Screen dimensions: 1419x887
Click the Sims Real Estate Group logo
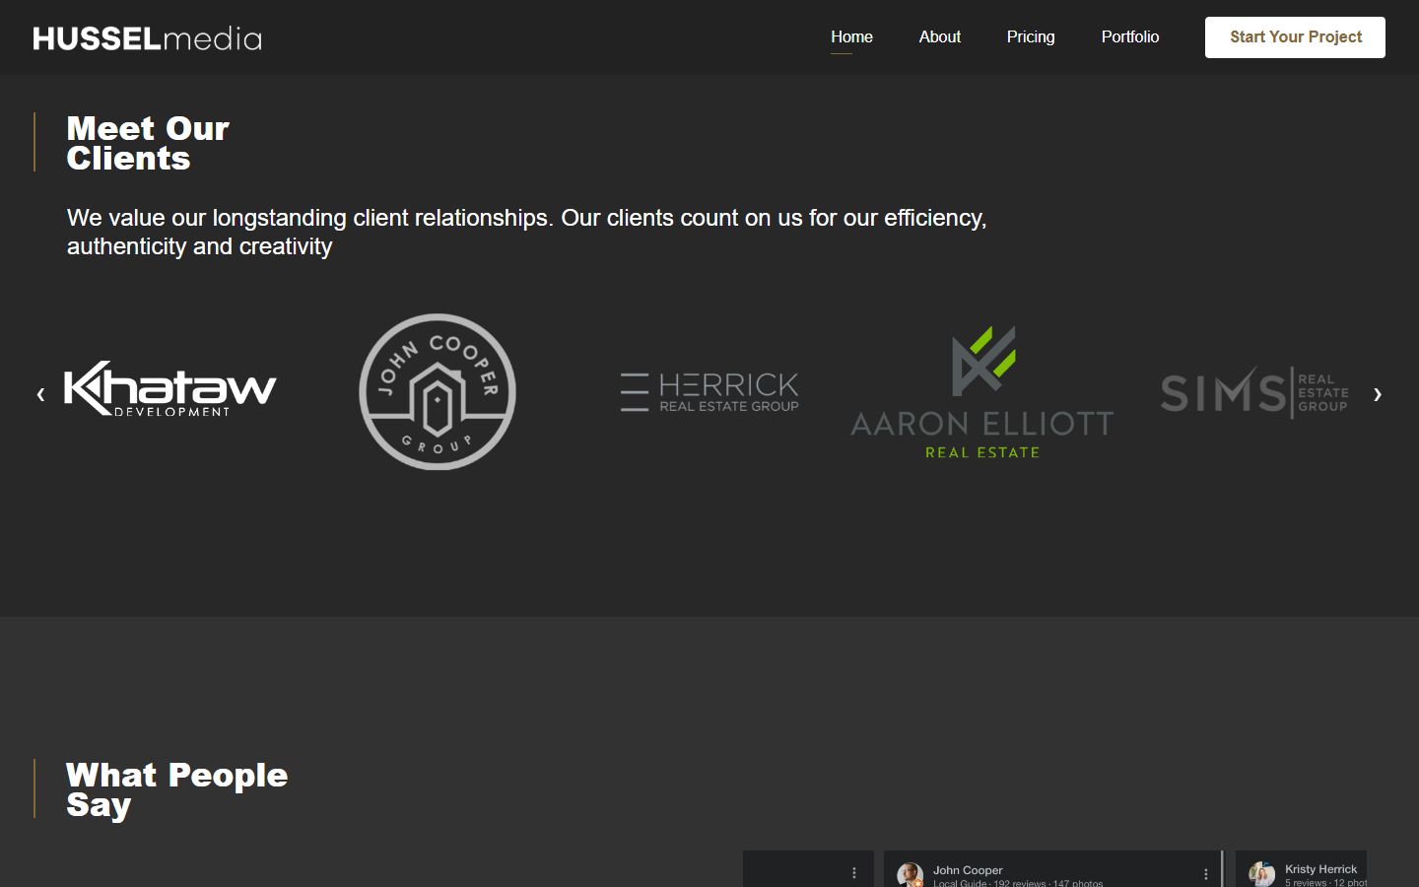[x=1254, y=392]
